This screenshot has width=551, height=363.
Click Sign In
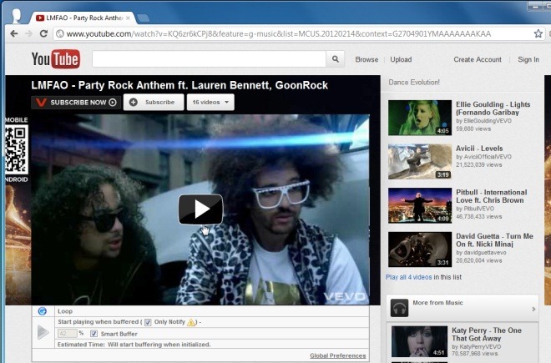point(528,59)
